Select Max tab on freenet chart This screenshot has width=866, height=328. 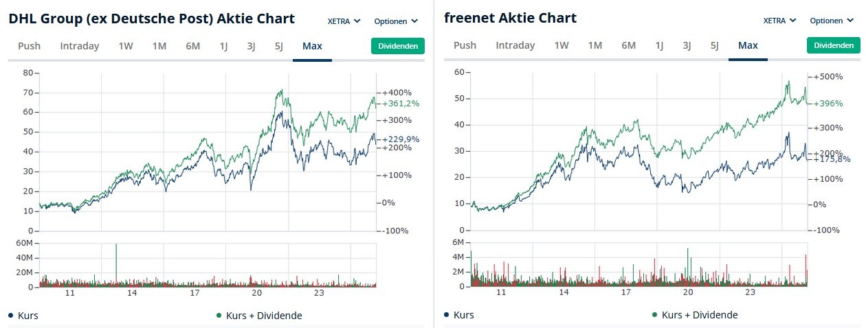(748, 45)
